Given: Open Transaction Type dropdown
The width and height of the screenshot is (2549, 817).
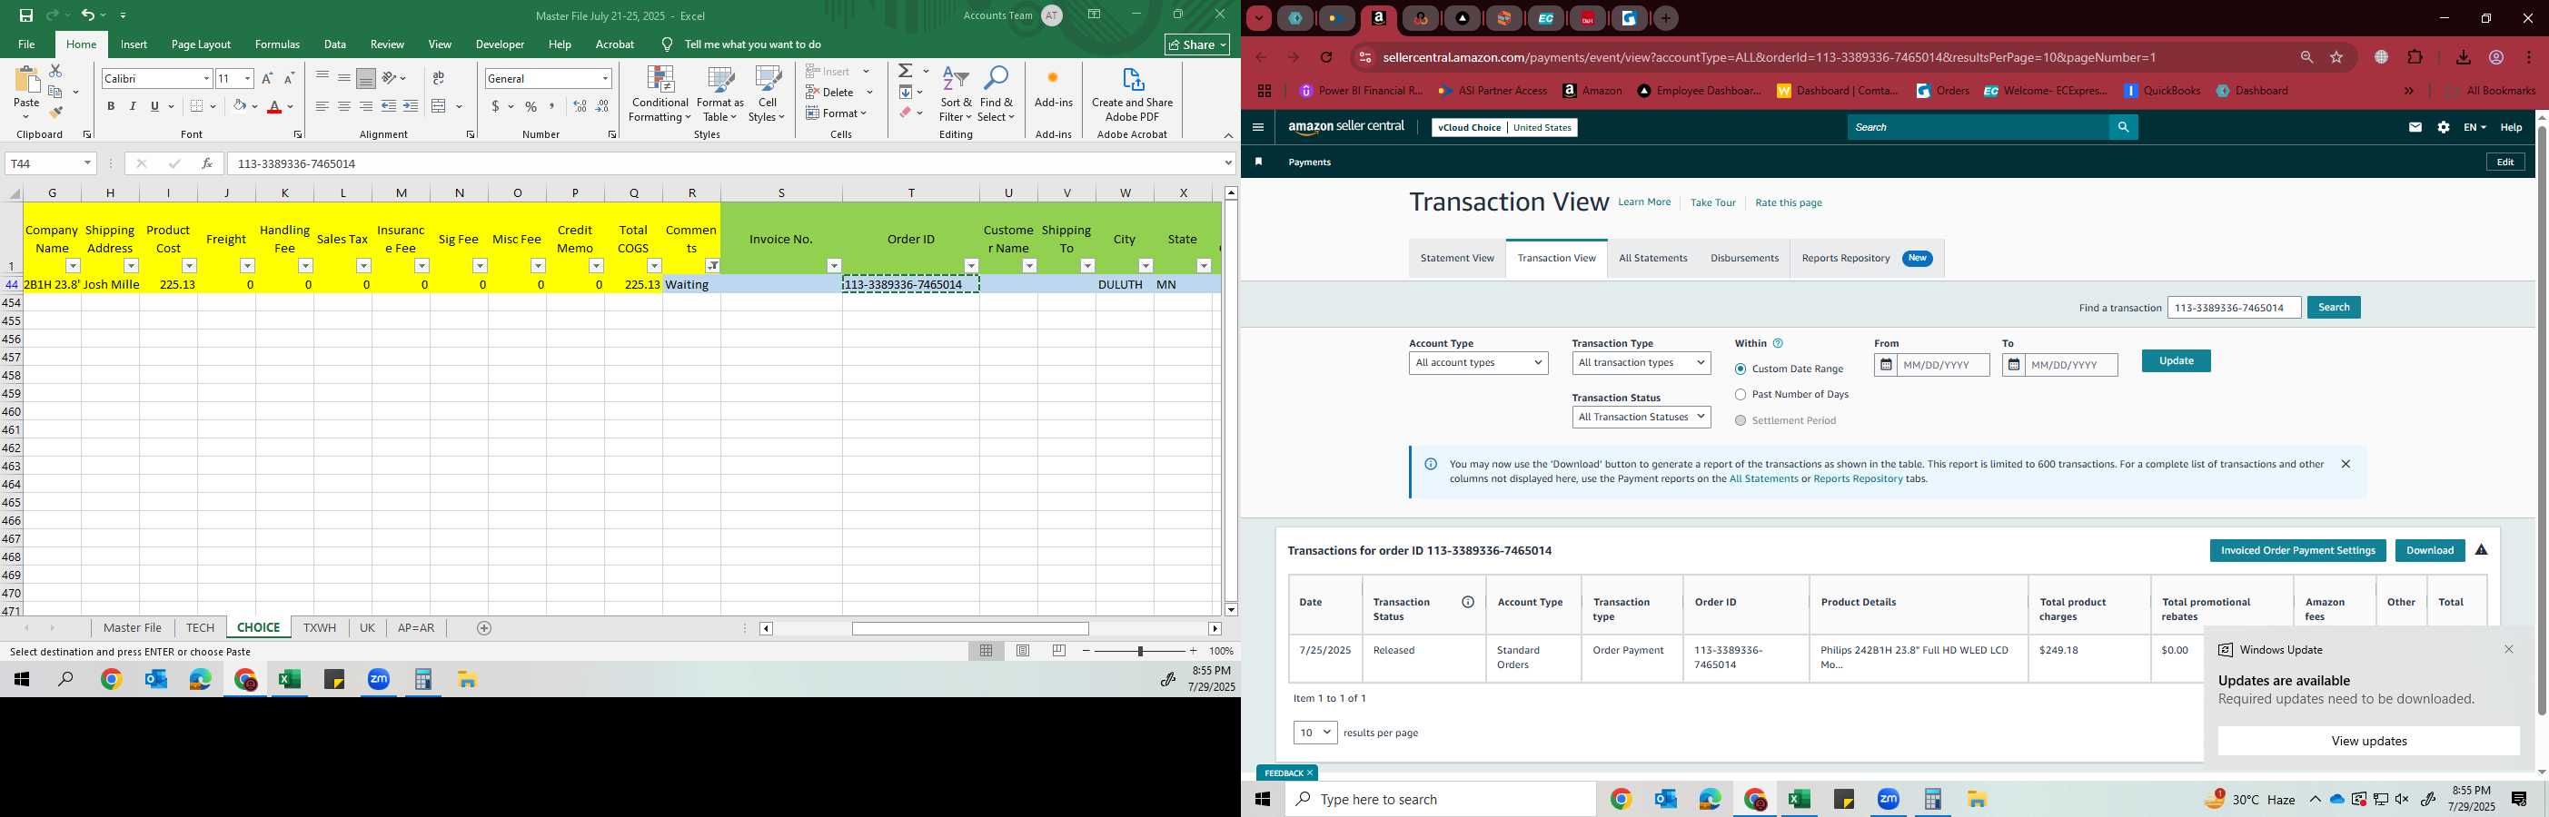Looking at the screenshot, I should [1641, 363].
